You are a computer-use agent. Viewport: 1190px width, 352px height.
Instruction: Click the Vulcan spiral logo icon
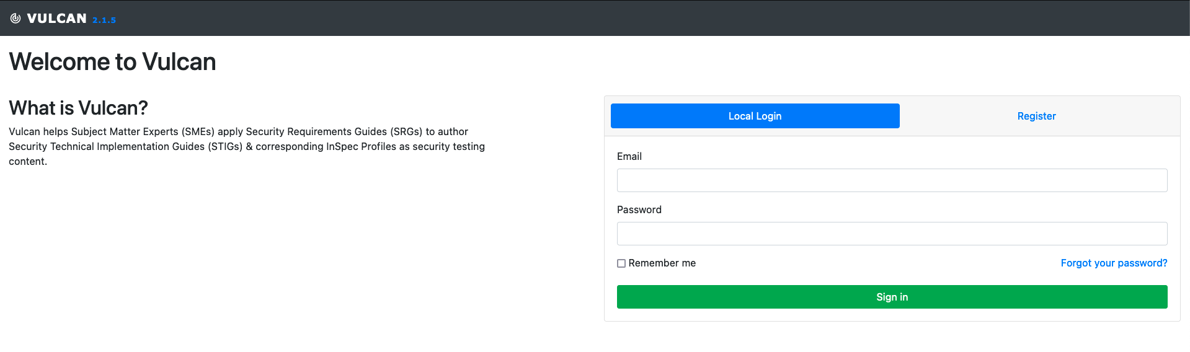(16, 19)
